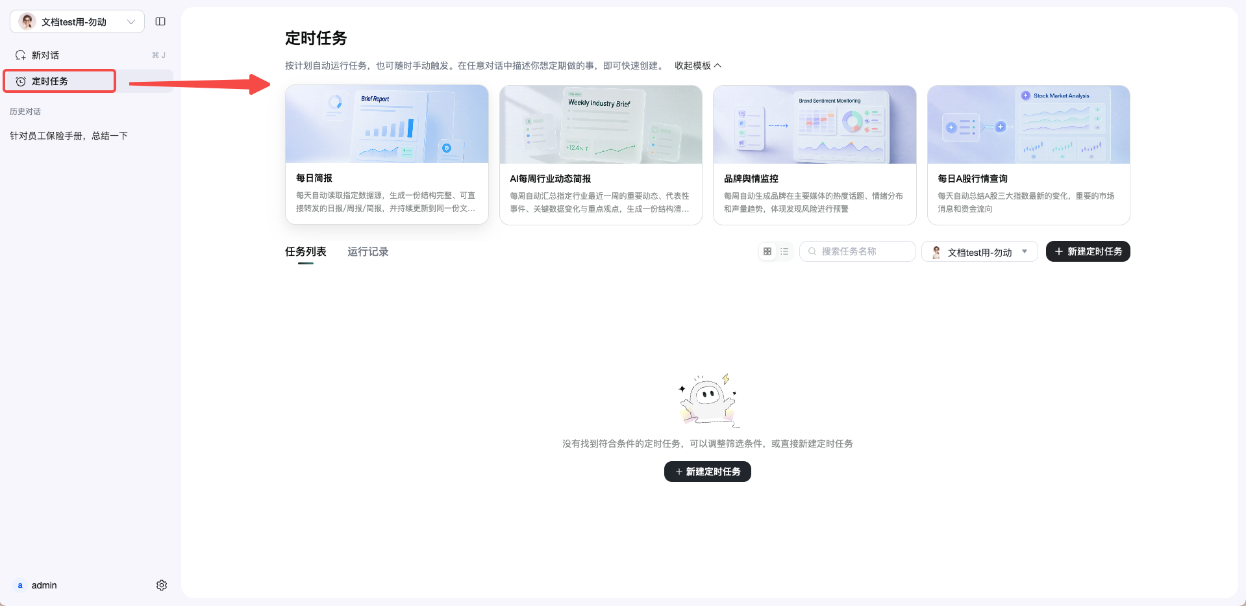Open the 文档test用-勿动 workspace dropdown in sidebar
Screen dimensions: 1246x606
pyautogui.click(x=77, y=21)
